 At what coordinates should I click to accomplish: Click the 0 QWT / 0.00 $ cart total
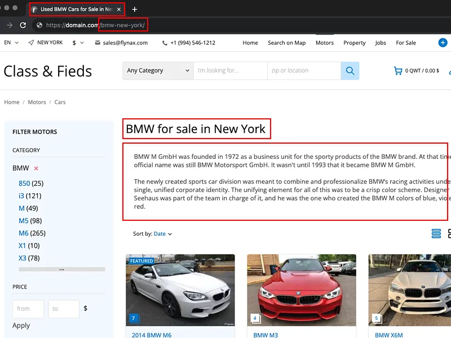pyautogui.click(x=422, y=71)
